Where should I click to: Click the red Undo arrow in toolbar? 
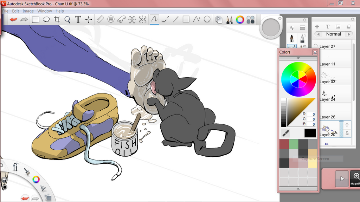(x=14, y=20)
